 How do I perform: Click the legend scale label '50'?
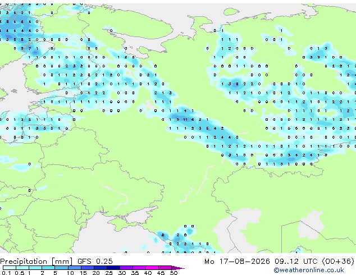[174, 273]
